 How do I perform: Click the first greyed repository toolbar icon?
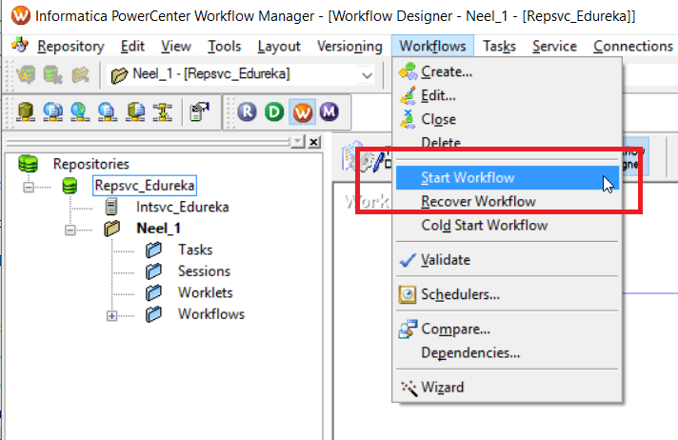pos(26,75)
